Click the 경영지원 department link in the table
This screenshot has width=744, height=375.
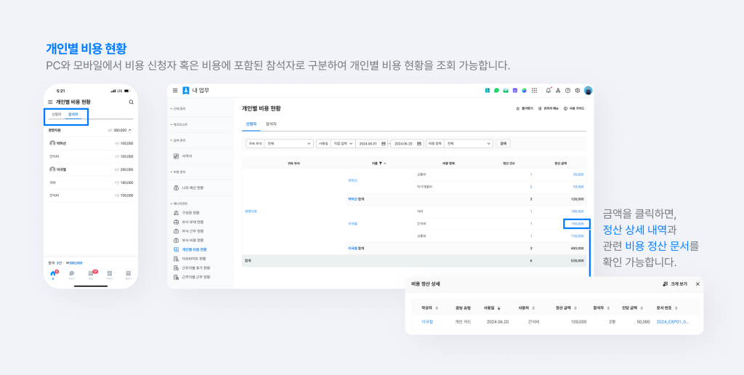(251, 211)
